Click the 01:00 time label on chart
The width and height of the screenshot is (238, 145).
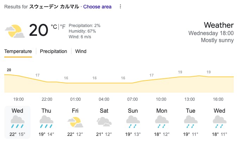point(75,99)
